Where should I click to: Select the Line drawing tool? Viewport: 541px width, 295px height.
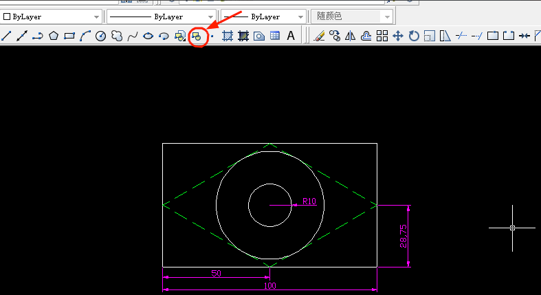point(6,36)
